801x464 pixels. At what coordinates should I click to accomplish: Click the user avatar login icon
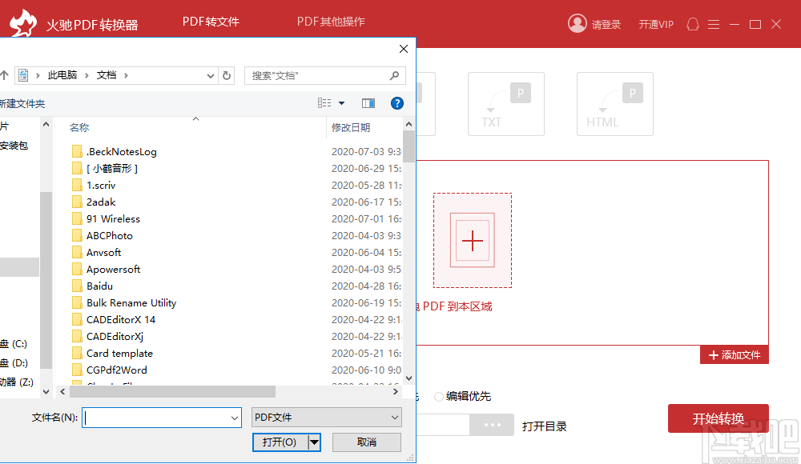click(578, 23)
